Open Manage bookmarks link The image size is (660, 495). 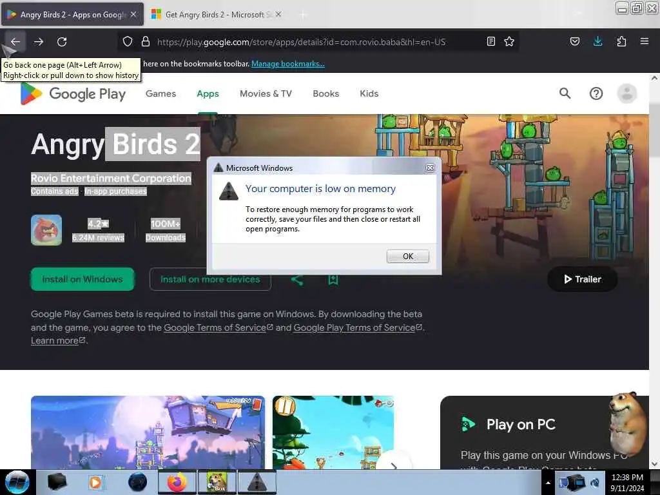click(x=288, y=64)
